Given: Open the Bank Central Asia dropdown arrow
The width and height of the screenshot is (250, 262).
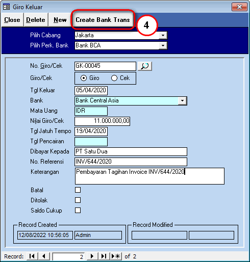Looking at the screenshot, I should click(182, 100).
